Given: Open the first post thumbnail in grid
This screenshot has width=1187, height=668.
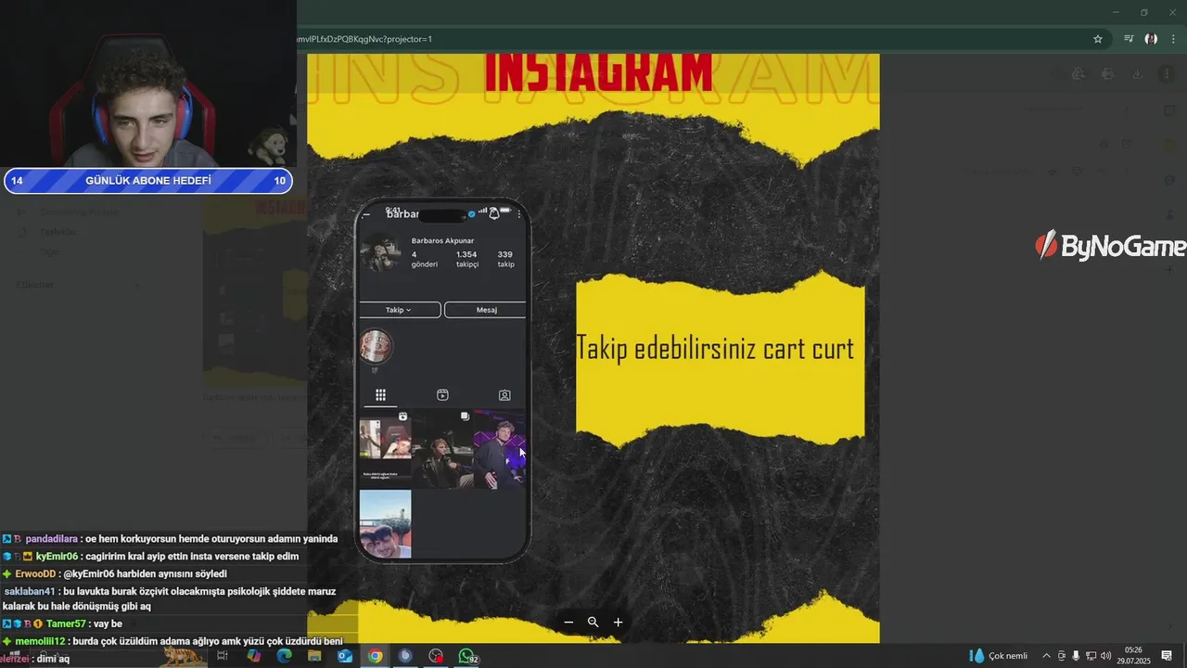Looking at the screenshot, I should [x=385, y=448].
